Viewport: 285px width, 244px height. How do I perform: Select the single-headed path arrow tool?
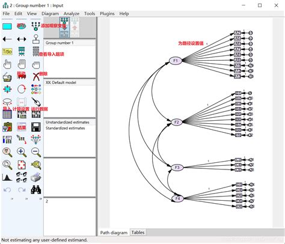7,39
